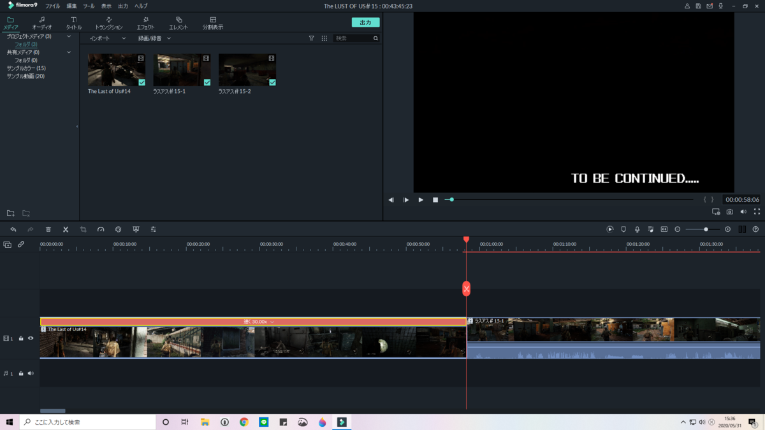Viewport: 765px width, 430px height.
Task: Collapse the media panel side arrow
Action: [77, 126]
